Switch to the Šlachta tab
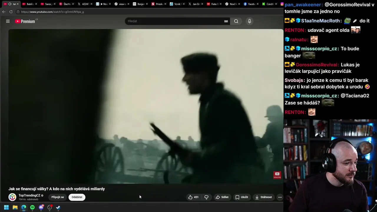The width and height of the screenshot is (377, 212). (x=66, y=4)
